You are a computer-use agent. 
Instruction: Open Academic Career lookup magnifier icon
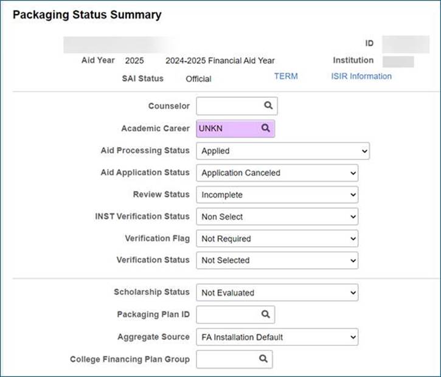click(265, 128)
